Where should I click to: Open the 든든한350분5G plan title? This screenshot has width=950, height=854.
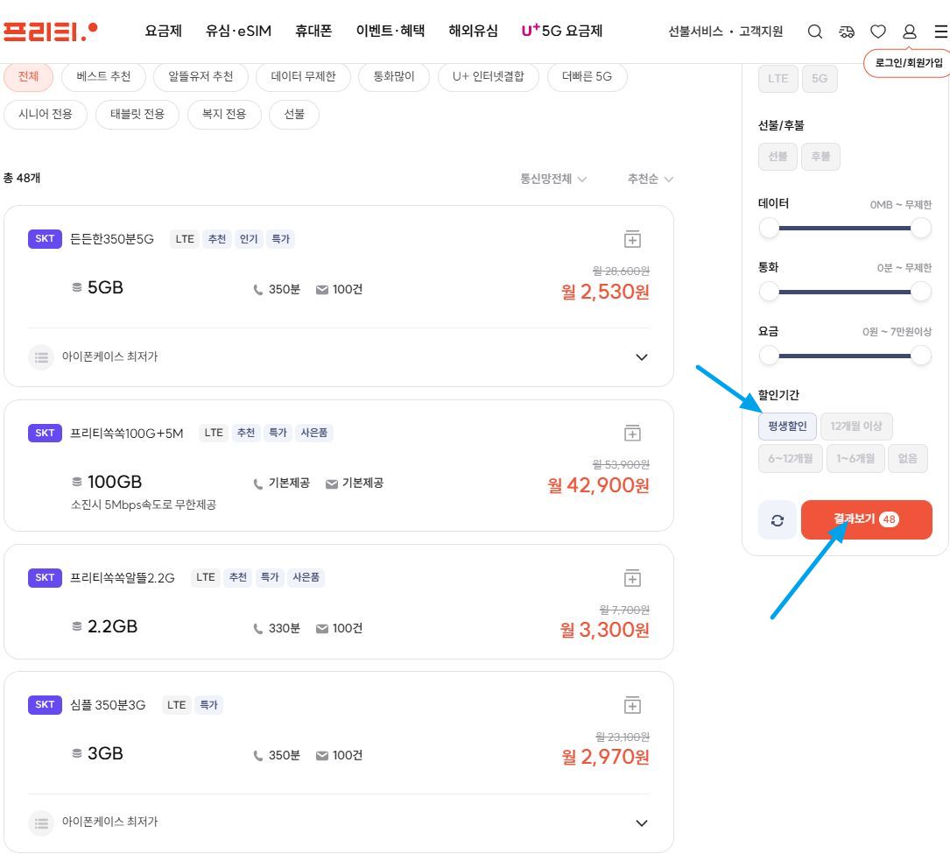point(112,239)
